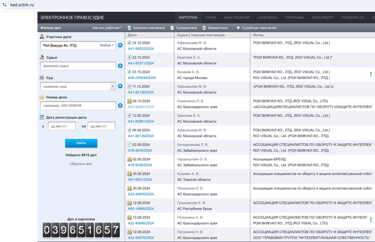The height and width of the screenshot is (242, 375).
Task: Open the Любой participant type dropdown
Action: click(x=107, y=45)
